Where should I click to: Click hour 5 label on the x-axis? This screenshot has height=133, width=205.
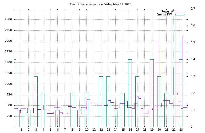[x=50, y=130]
